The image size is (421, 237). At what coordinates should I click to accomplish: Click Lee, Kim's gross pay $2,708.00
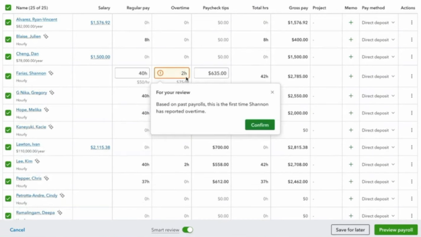(298, 164)
